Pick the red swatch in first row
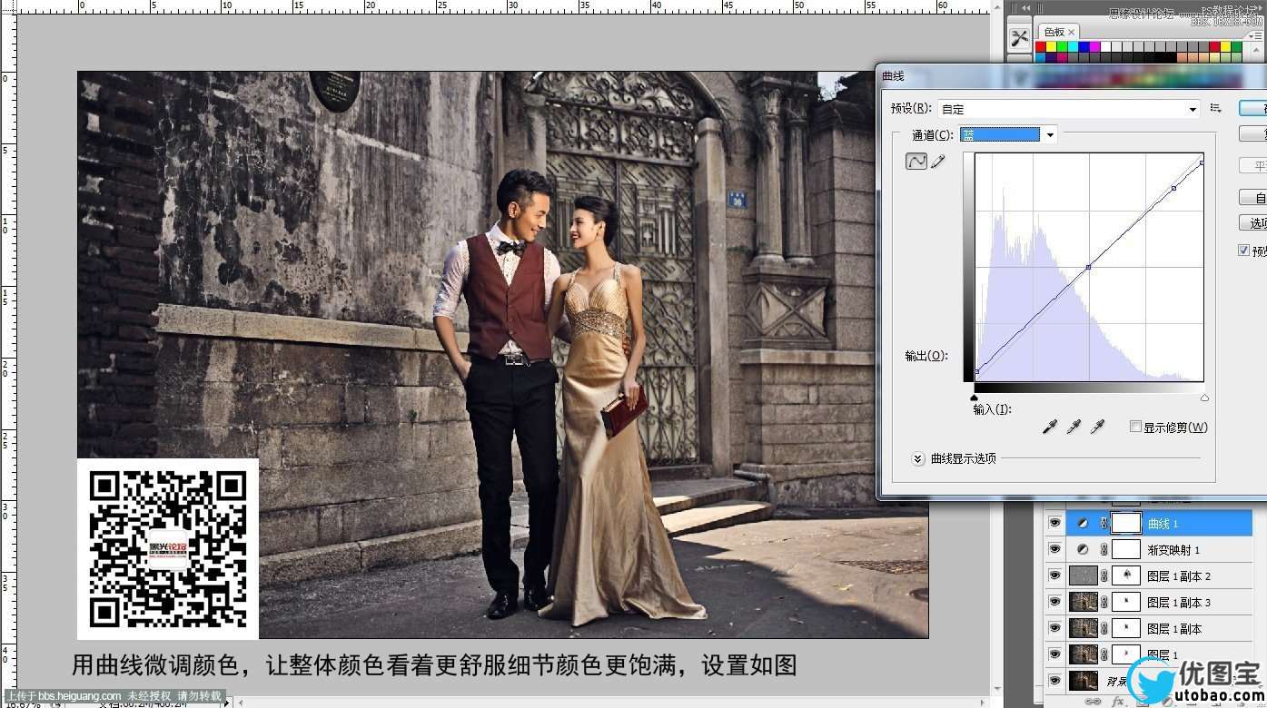 (x=1042, y=46)
